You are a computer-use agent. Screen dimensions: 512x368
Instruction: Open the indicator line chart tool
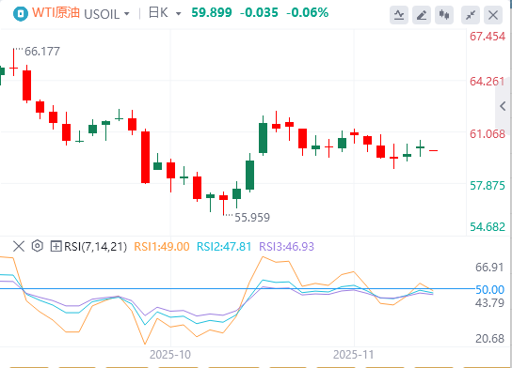tap(399, 15)
